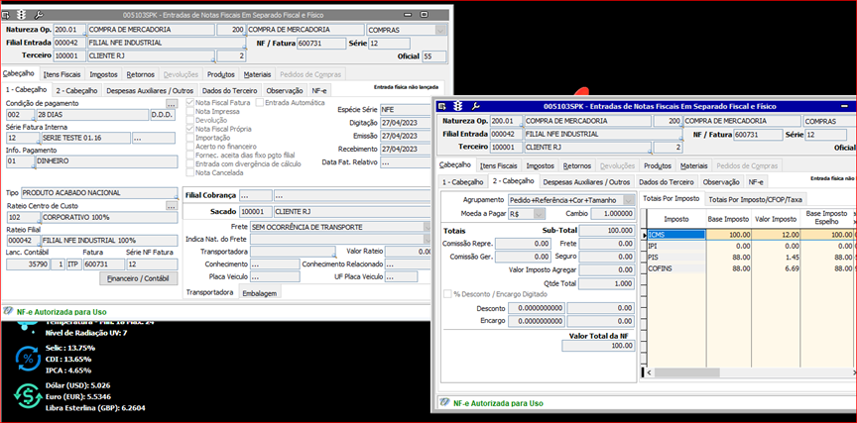Viewport: 857px width, 423px height.
Task: Click the NF / Fatura field in the left window
Action: pyautogui.click(x=322, y=44)
